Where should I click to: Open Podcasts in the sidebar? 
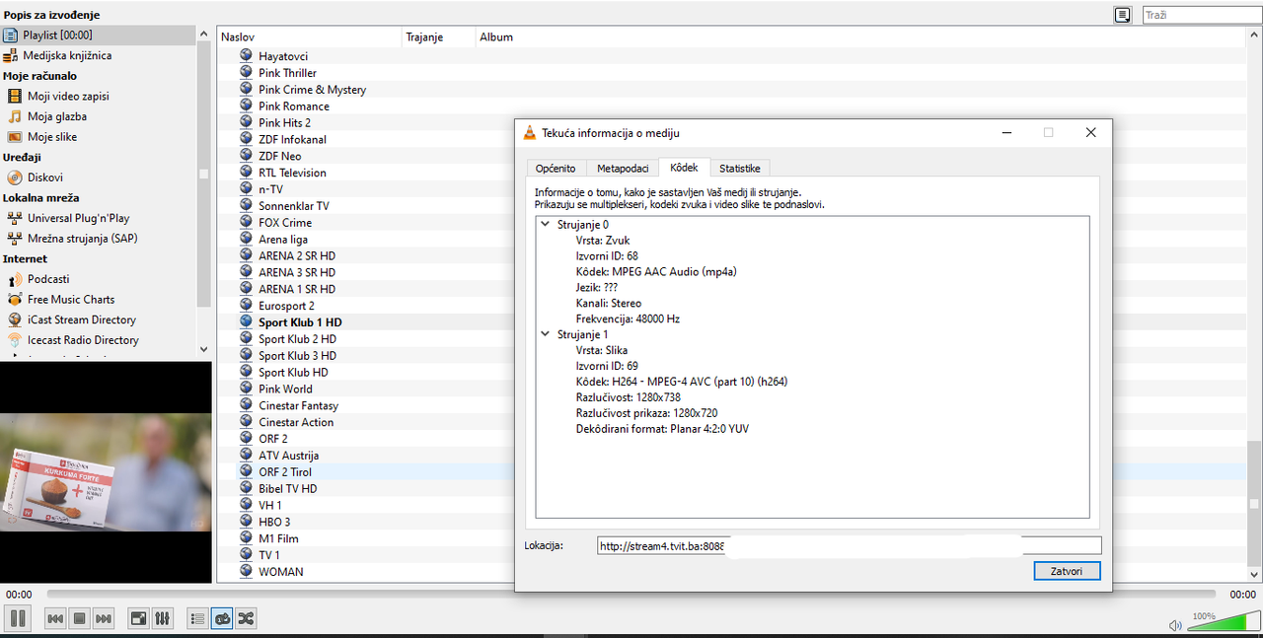[48, 279]
